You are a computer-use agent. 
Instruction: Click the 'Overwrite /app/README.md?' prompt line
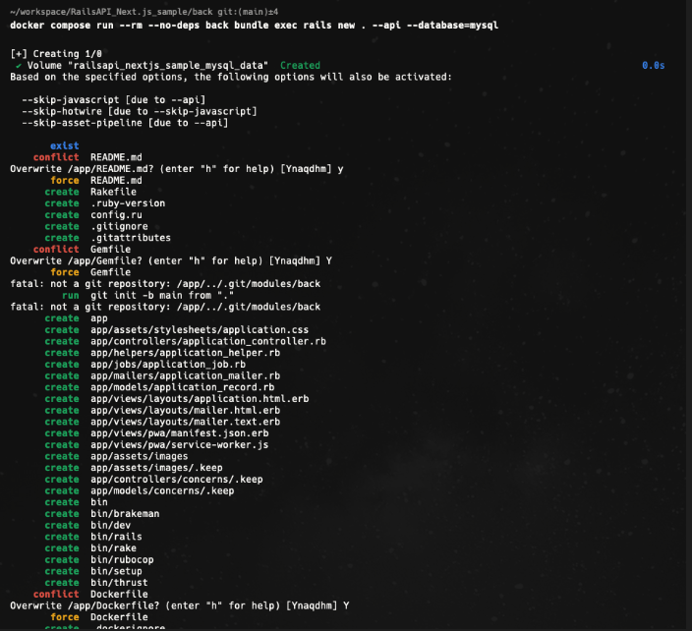click(177, 169)
